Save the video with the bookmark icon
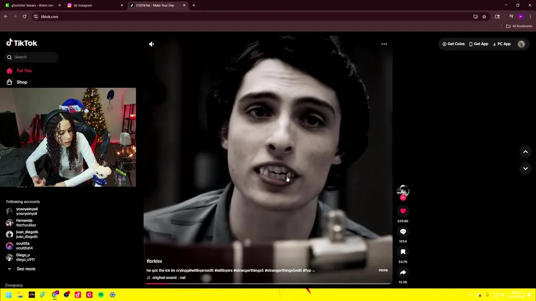The image size is (536, 301). point(403,252)
